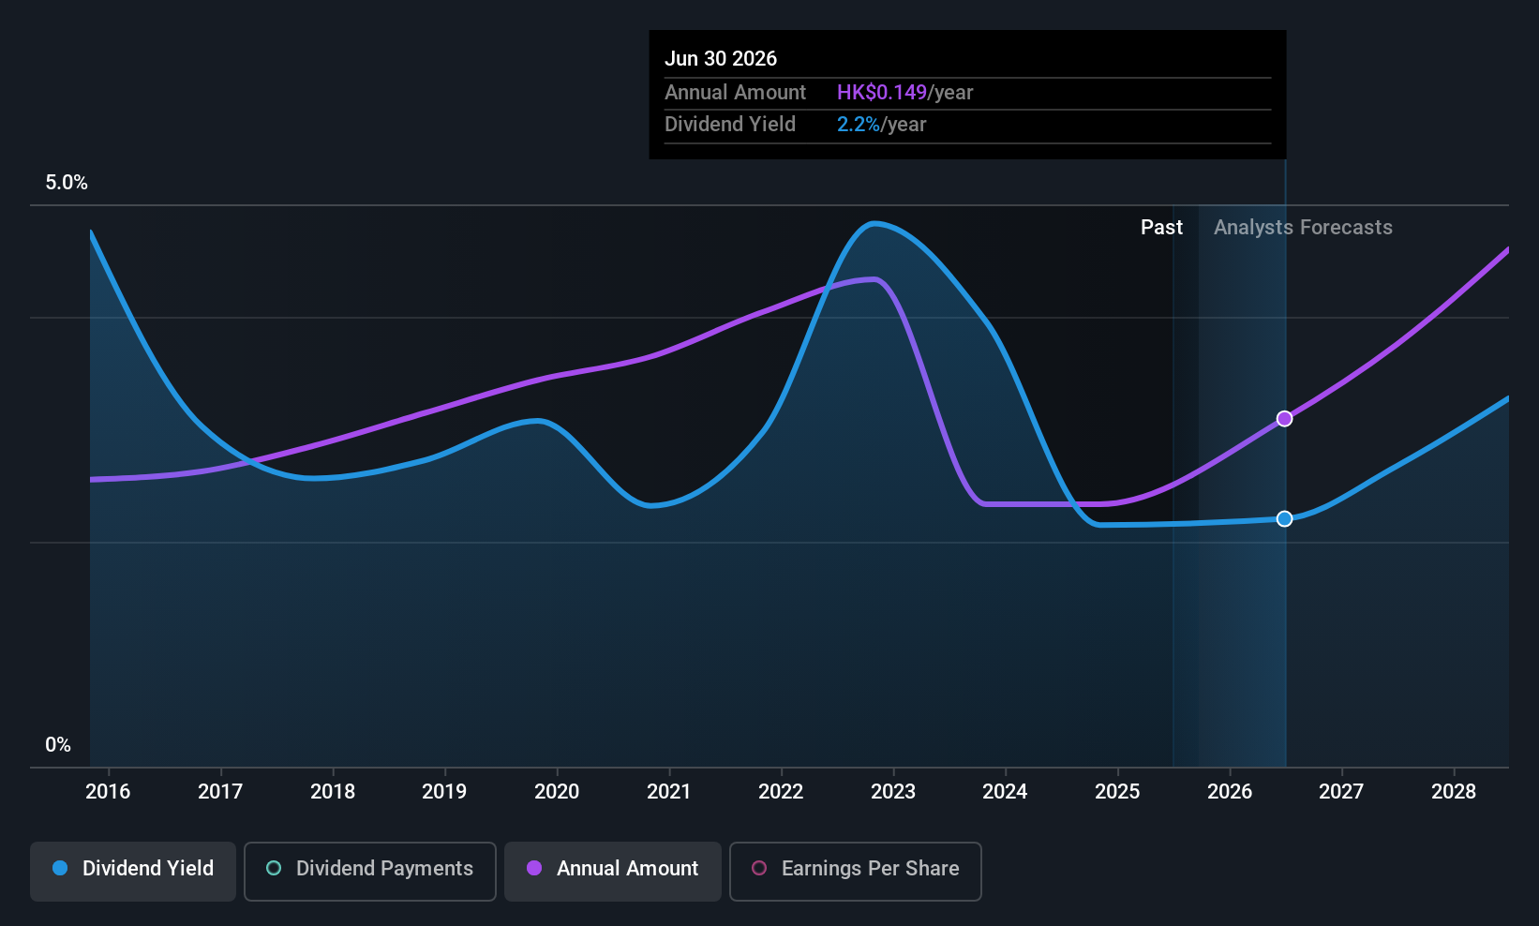This screenshot has height=926, width=1539.
Task: Click the 2023 x-axis label
Action: click(x=893, y=792)
